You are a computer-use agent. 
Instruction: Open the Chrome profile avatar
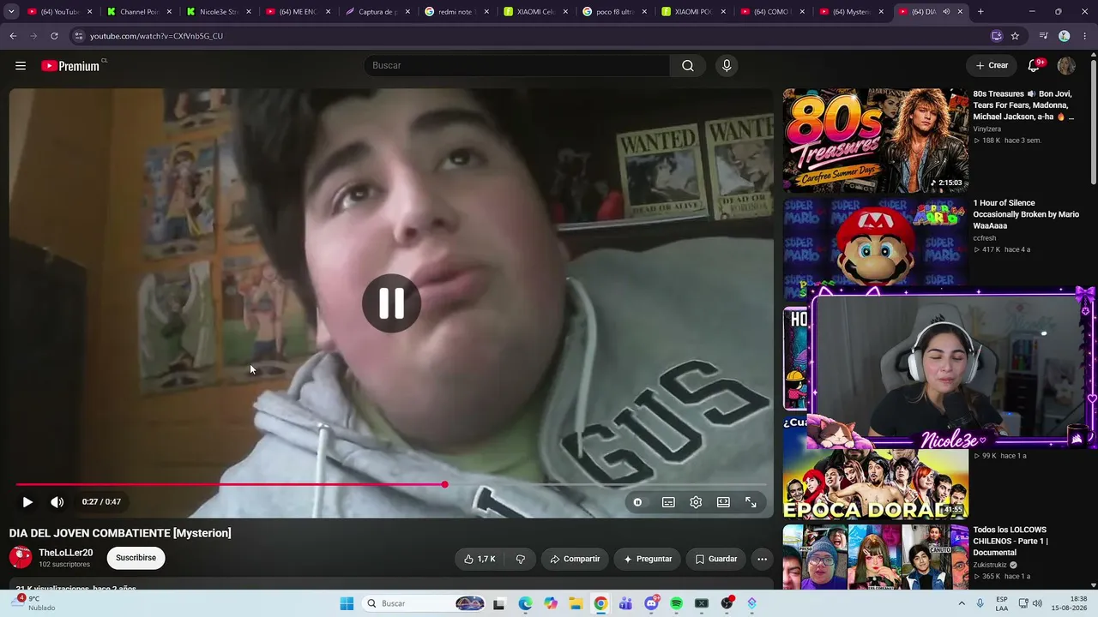click(1064, 36)
